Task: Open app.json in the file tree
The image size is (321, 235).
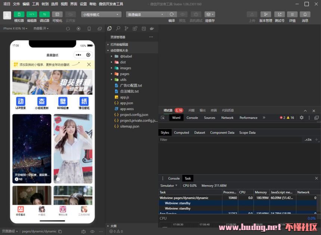Action: [126, 103]
